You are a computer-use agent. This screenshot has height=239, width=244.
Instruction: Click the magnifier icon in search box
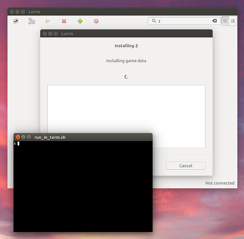tap(154, 21)
